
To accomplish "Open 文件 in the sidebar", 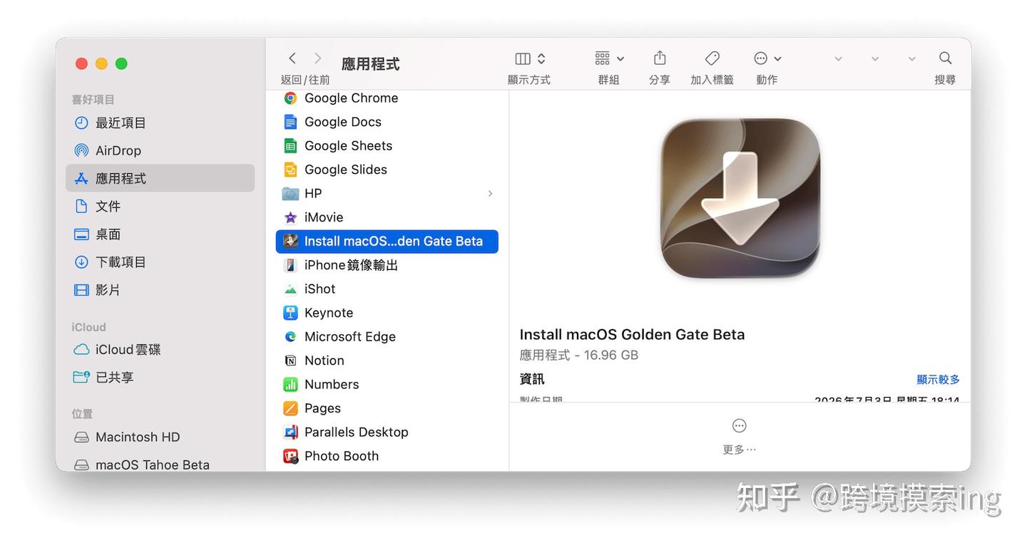I will click(x=160, y=207).
